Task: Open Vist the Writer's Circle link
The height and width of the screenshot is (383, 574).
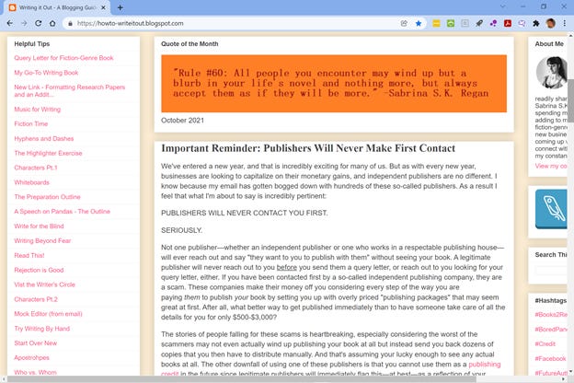Action: coord(45,284)
